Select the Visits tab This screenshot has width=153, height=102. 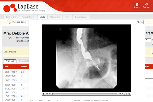[x=42, y=17]
